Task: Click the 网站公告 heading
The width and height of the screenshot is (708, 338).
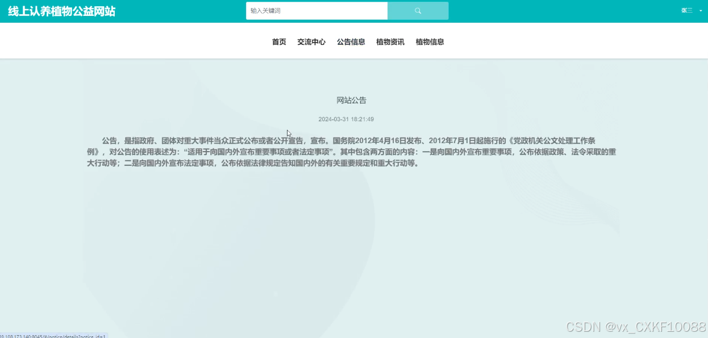Action: point(352,101)
